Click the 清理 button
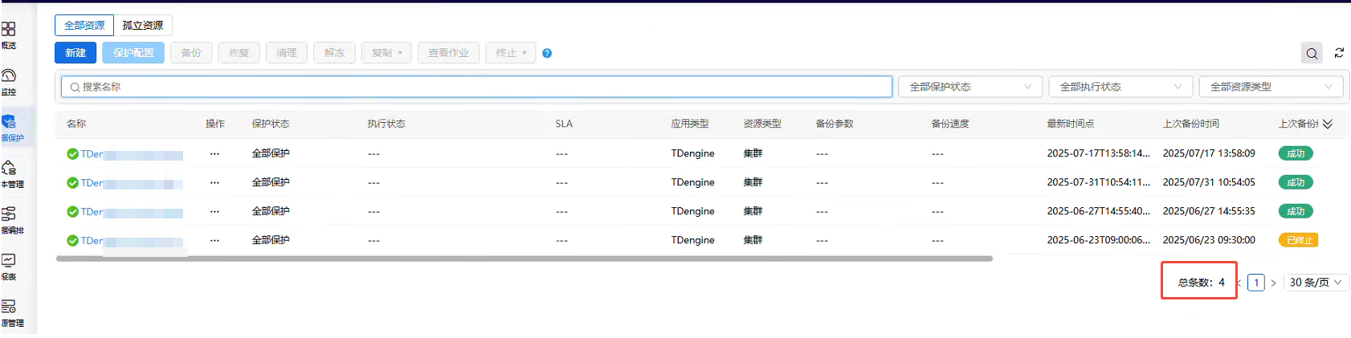Image resolution: width=1351 pixels, height=338 pixels. (287, 53)
